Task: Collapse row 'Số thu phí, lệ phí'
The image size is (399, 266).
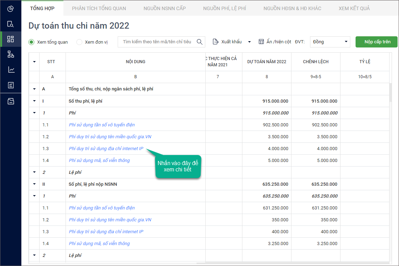Action: (x=34, y=101)
